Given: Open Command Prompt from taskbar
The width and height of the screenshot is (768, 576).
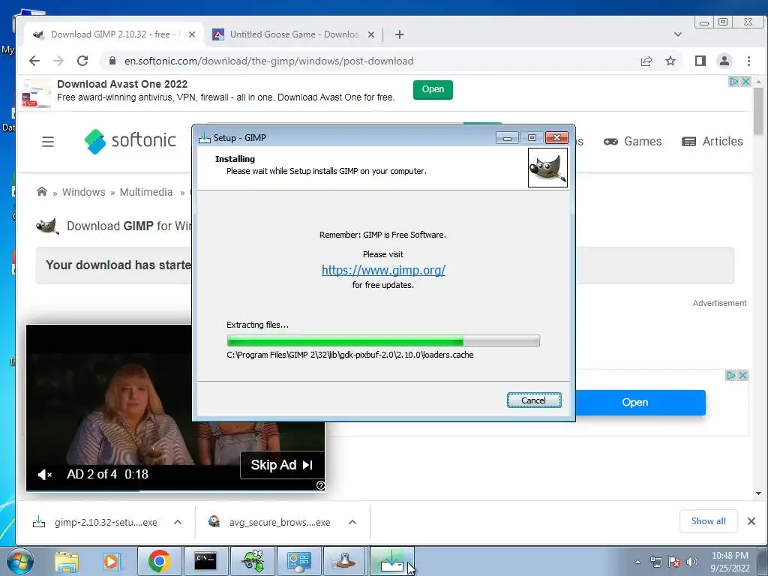Looking at the screenshot, I should point(205,561).
